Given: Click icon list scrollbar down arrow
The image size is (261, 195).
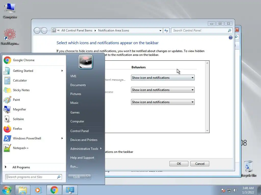Looking at the screenshot, I should point(207,131).
